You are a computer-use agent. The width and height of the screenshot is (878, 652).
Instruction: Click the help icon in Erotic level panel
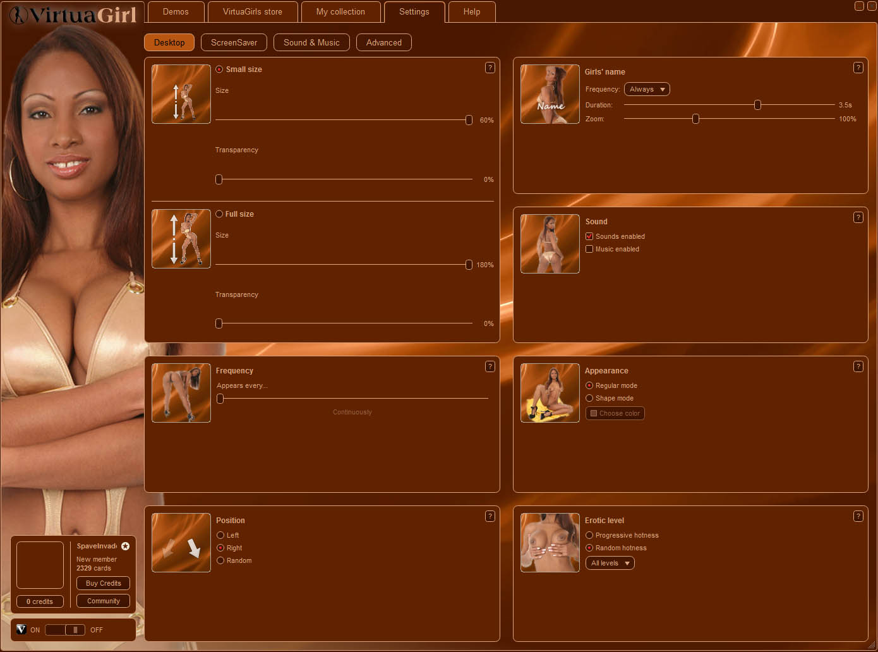pos(858,516)
